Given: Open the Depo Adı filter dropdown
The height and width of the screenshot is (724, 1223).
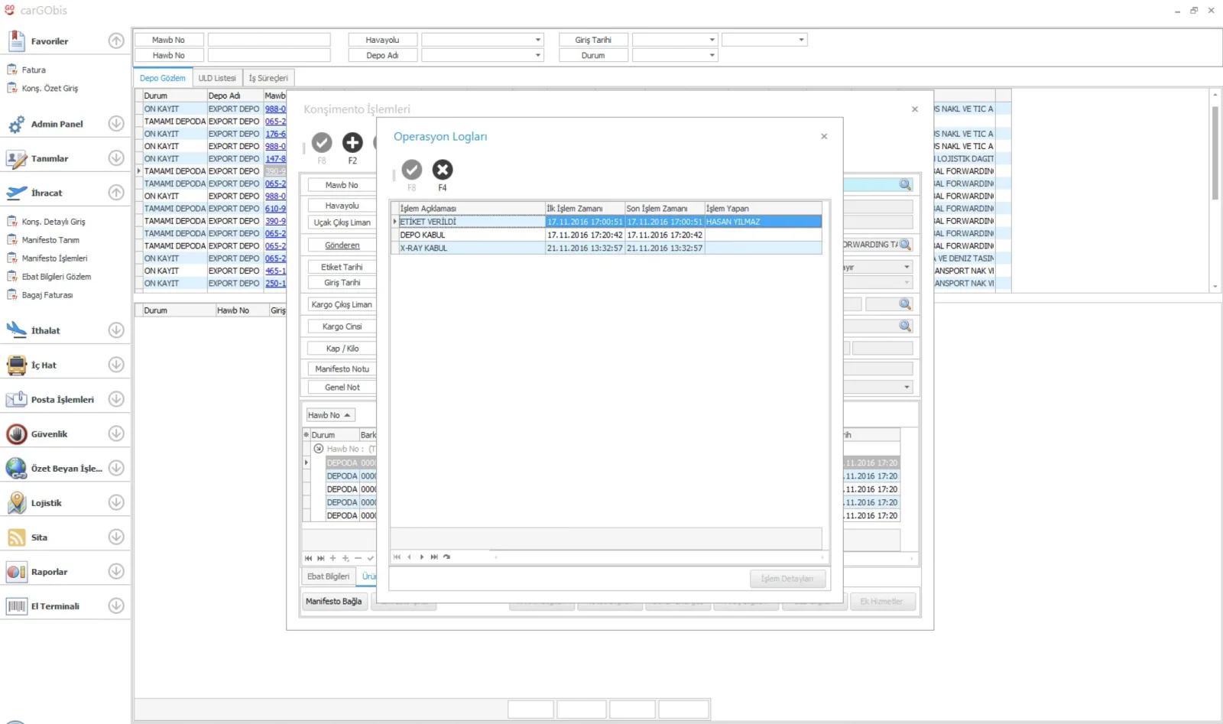Looking at the screenshot, I should [x=538, y=55].
